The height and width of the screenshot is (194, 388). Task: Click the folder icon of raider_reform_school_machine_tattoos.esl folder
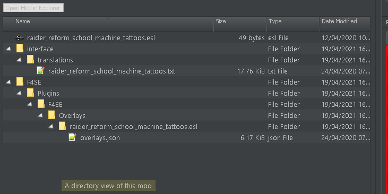pyautogui.click(x=62, y=126)
